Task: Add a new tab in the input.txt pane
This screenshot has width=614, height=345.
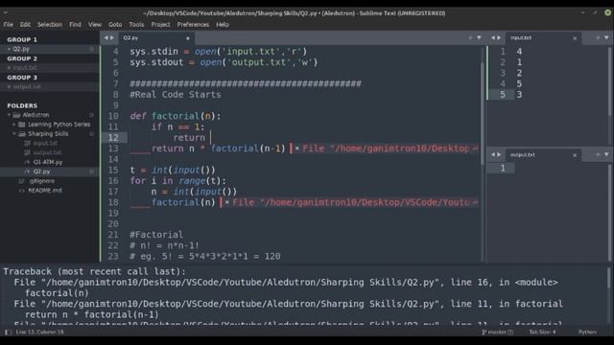Action: point(598,38)
